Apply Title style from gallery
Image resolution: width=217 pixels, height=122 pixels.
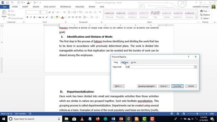point(155,15)
